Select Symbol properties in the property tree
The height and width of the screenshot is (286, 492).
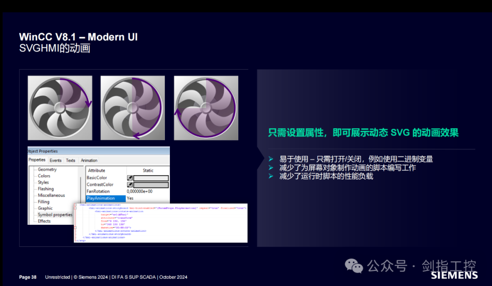(54, 214)
